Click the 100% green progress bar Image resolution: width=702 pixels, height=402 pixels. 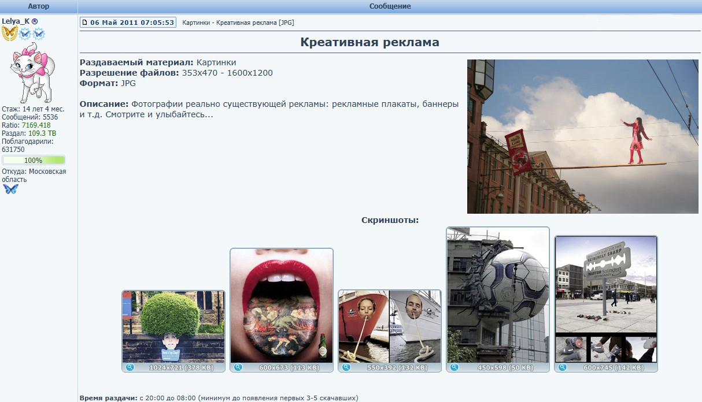click(x=34, y=160)
